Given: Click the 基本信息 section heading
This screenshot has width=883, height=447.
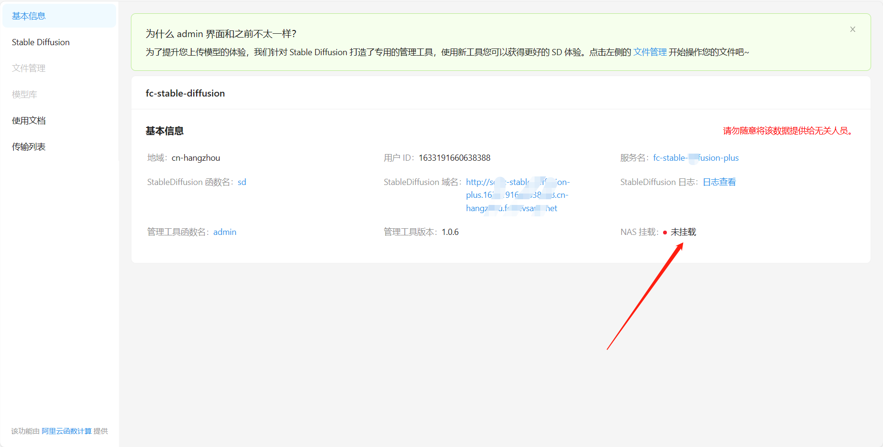Looking at the screenshot, I should (x=165, y=131).
